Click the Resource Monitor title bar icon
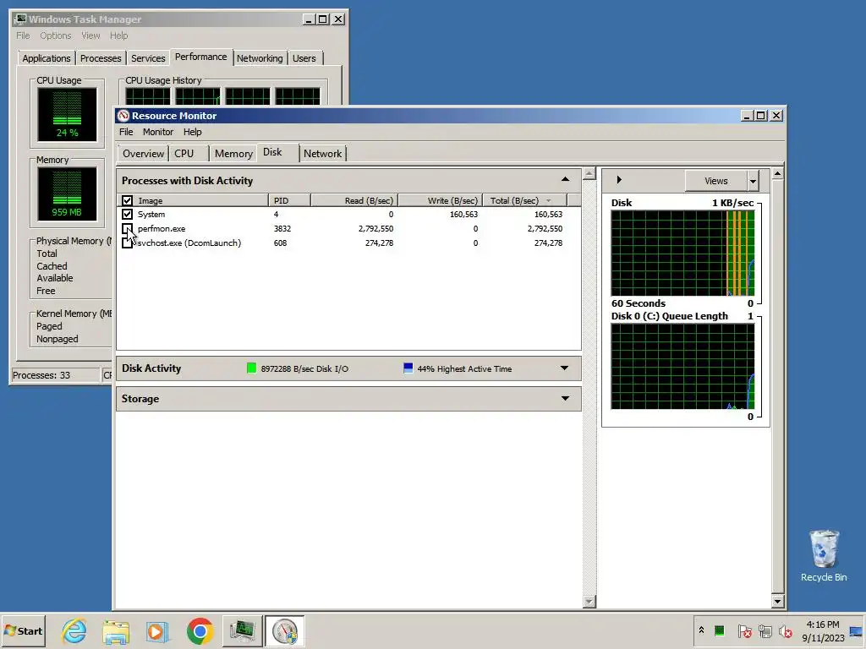The height and width of the screenshot is (649, 866). pyautogui.click(x=123, y=115)
